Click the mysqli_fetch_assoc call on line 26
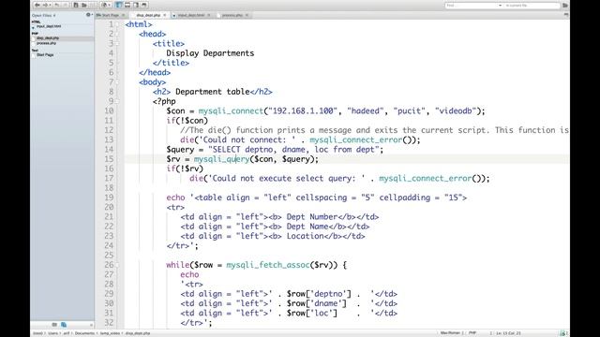This screenshot has width=600, height=337. pos(268,265)
